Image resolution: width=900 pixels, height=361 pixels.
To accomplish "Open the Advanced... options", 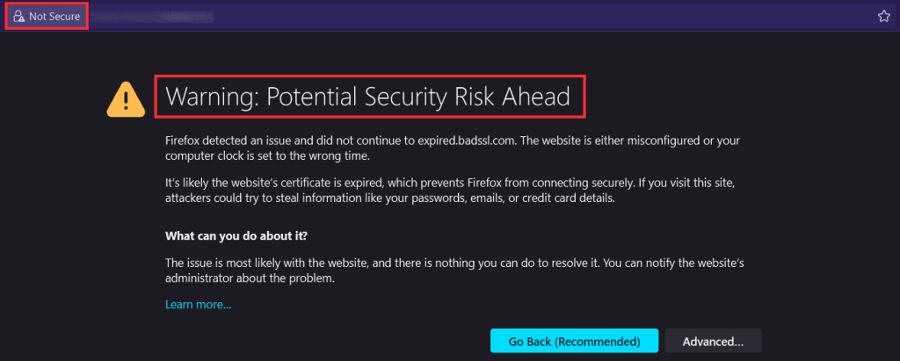I will click(x=713, y=341).
